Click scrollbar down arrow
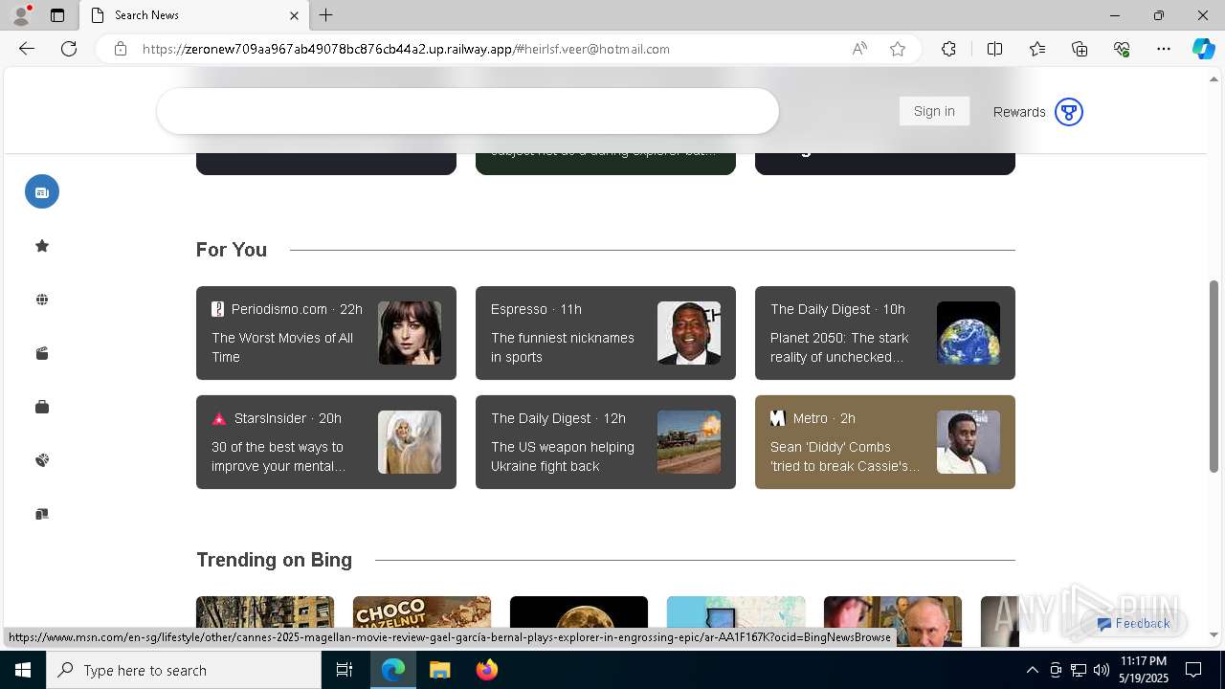 1215,634
